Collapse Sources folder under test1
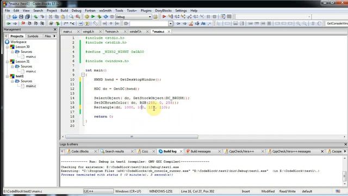 12,81
